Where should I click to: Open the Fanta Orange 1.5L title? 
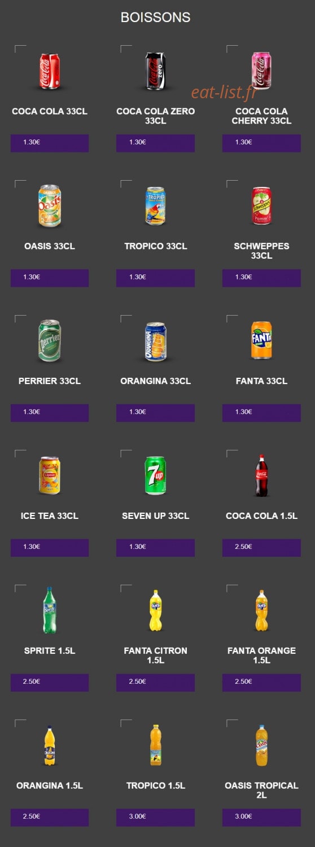[x=261, y=655]
